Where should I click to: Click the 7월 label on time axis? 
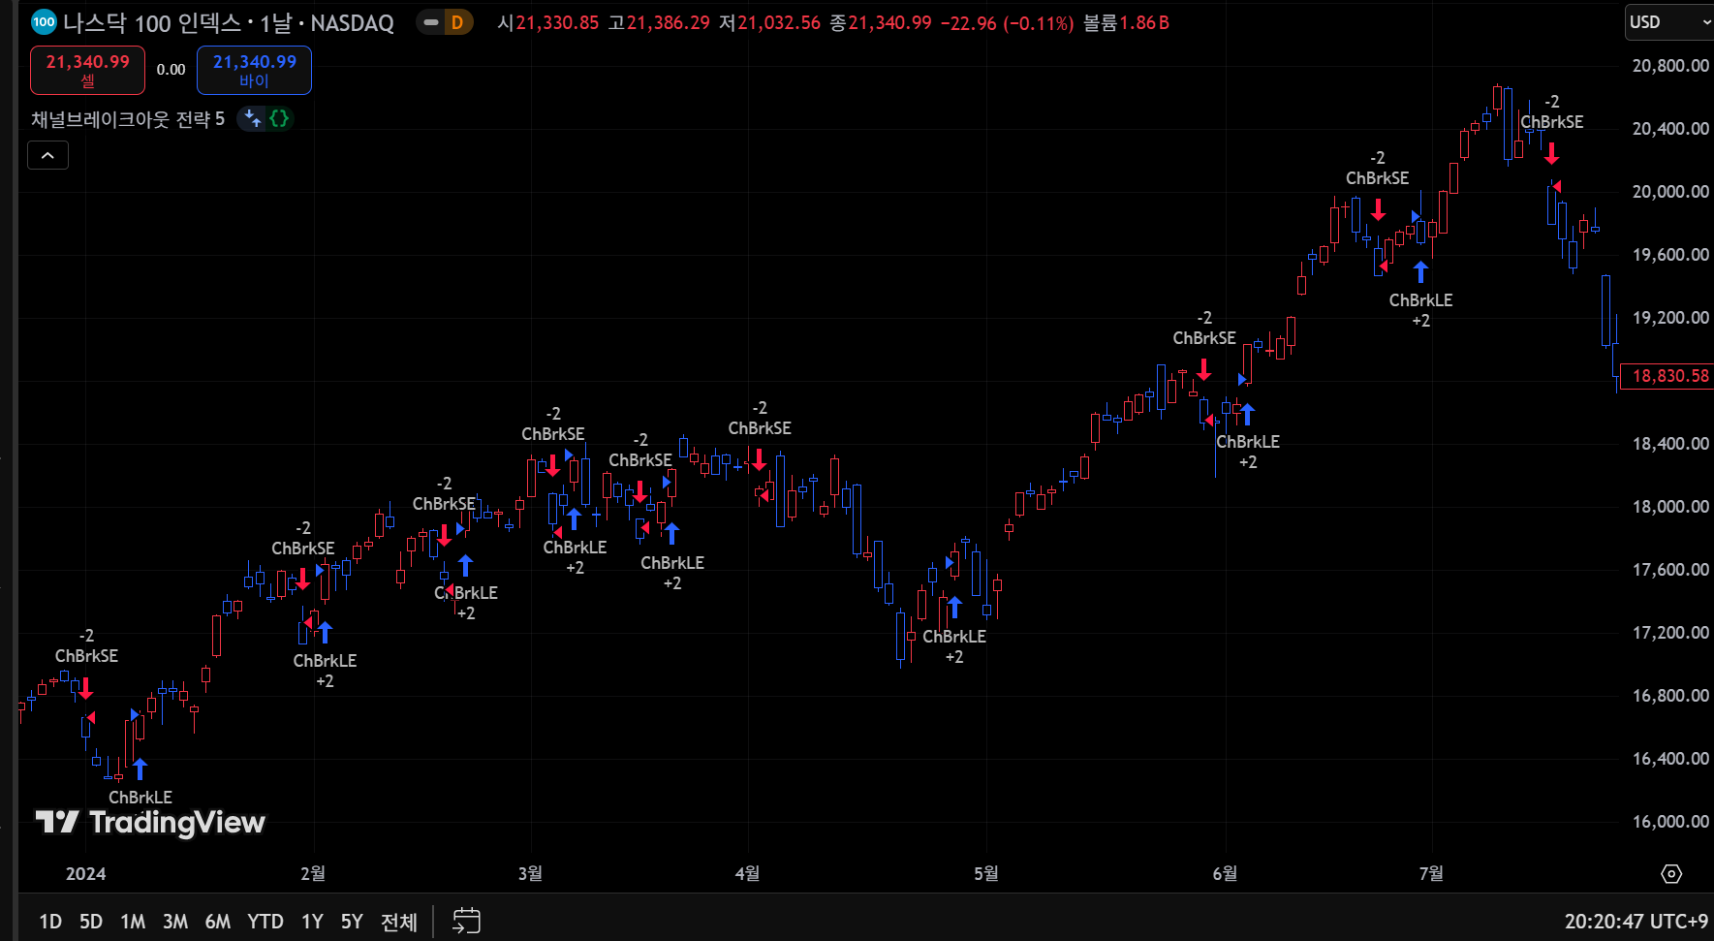(x=1431, y=874)
